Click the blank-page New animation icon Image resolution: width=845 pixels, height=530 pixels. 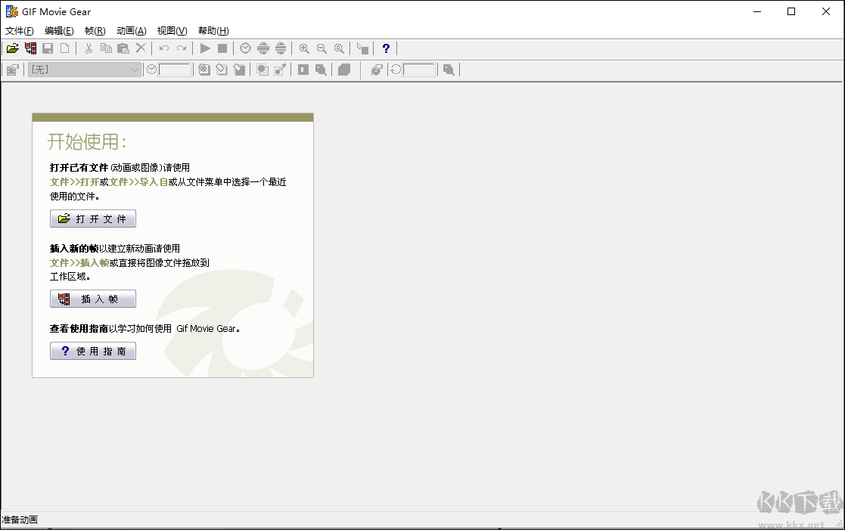[x=64, y=48]
